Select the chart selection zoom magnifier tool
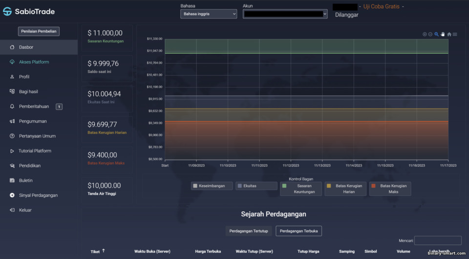Screen dimensions: 469x259 point(436,34)
